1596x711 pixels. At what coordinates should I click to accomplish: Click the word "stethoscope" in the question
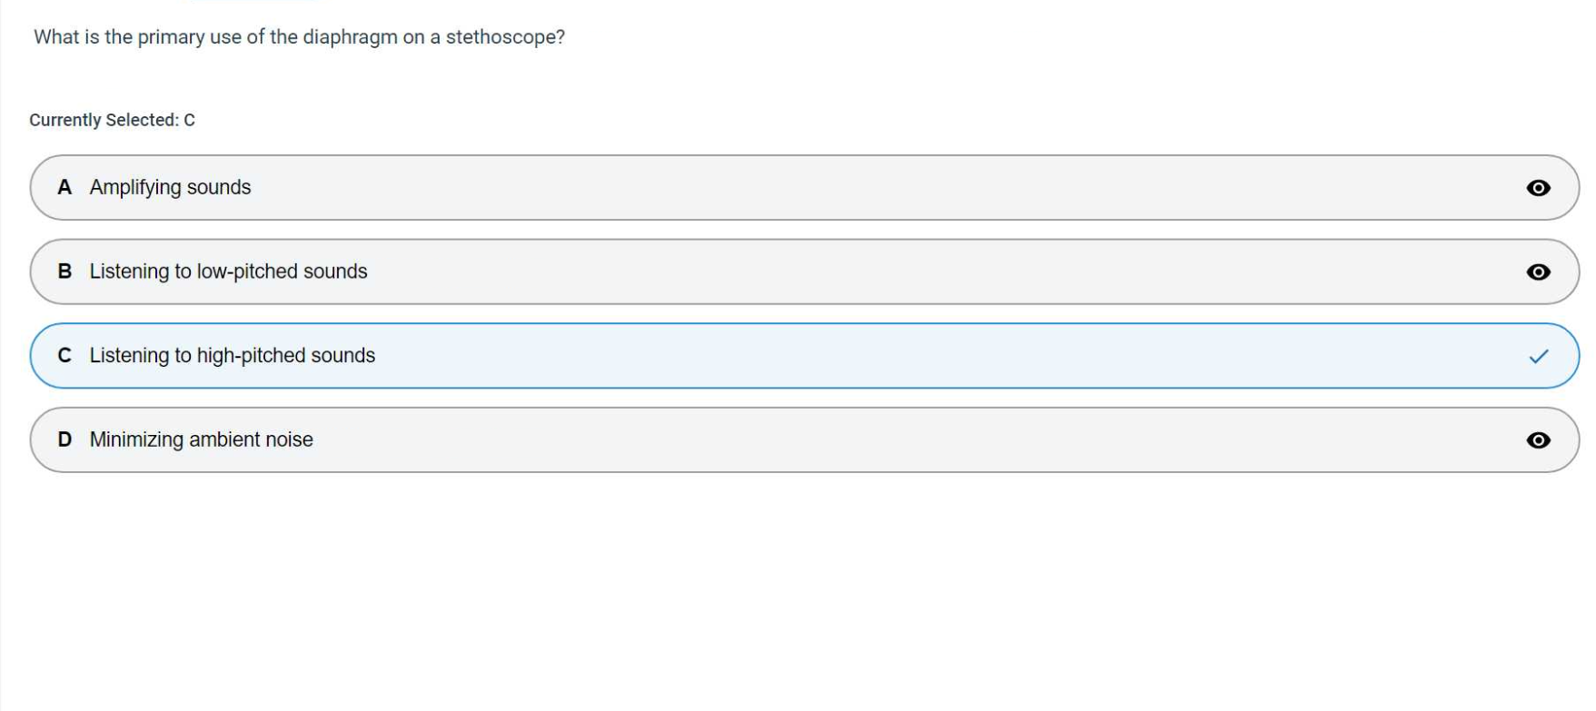[x=505, y=37]
